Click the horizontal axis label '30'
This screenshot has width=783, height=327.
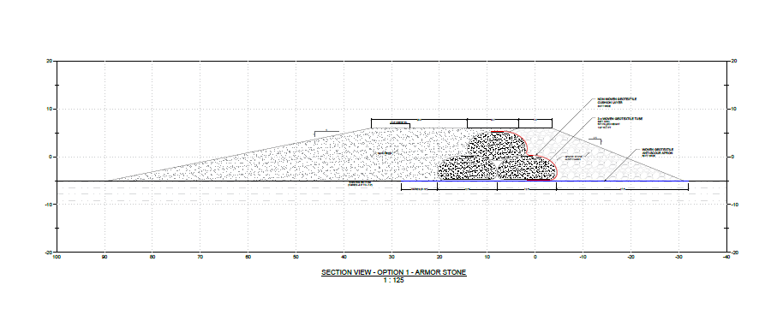pyautogui.click(x=392, y=257)
